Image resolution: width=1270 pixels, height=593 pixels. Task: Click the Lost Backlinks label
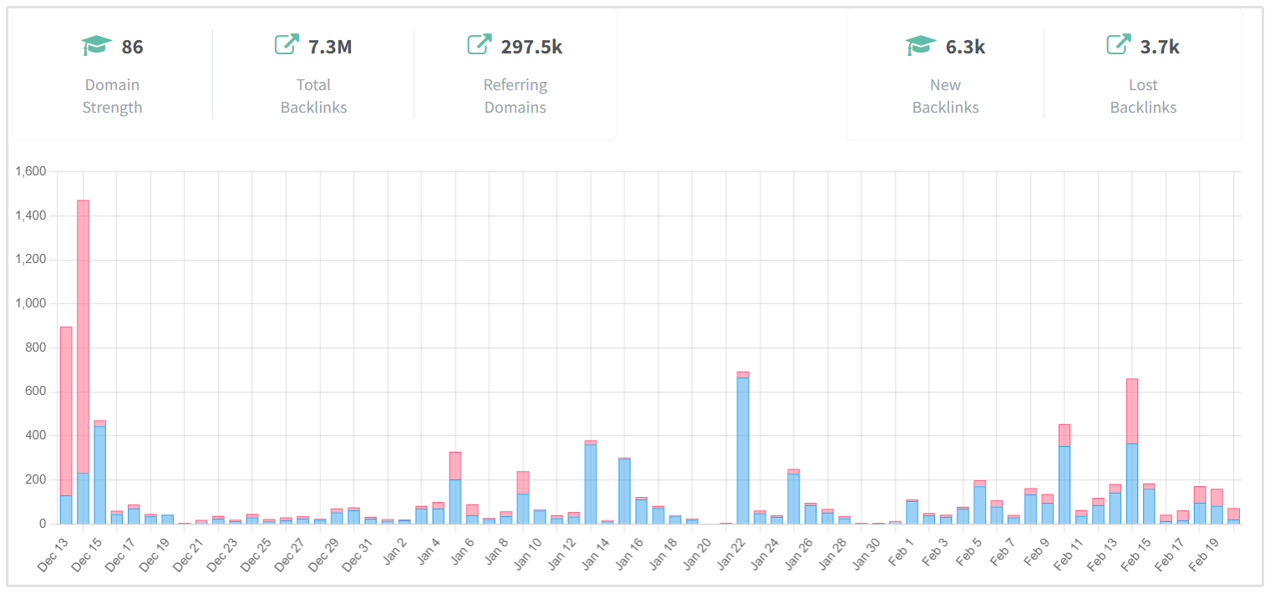click(1143, 96)
